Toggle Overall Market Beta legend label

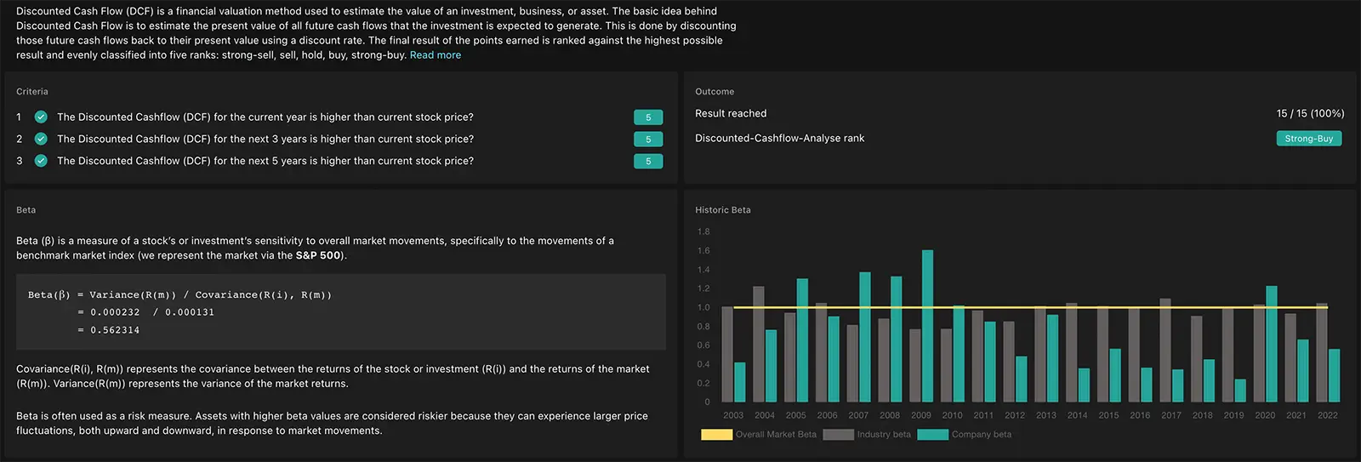[x=776, y=435]
